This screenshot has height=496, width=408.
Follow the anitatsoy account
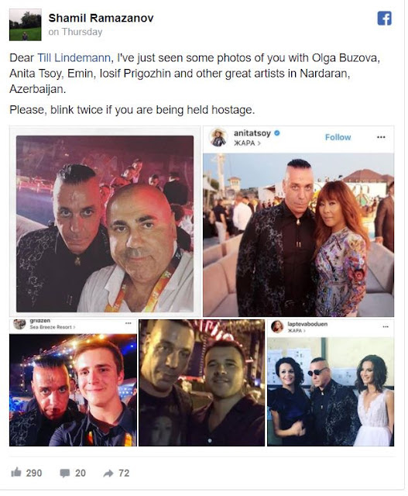[x=338, y=137]
